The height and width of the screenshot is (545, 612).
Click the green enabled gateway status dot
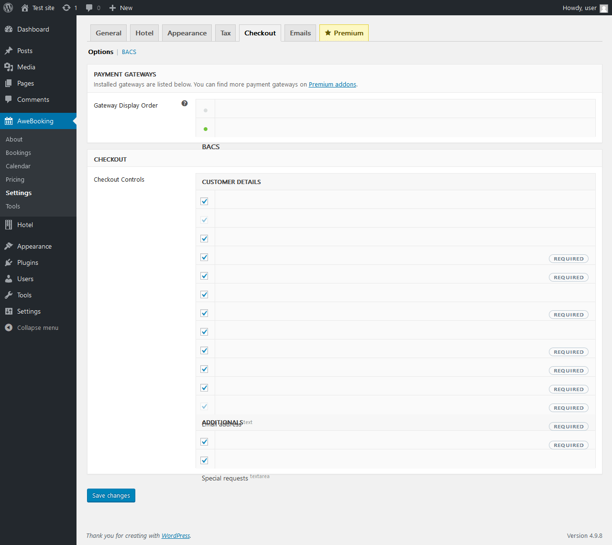click(206, 129)
